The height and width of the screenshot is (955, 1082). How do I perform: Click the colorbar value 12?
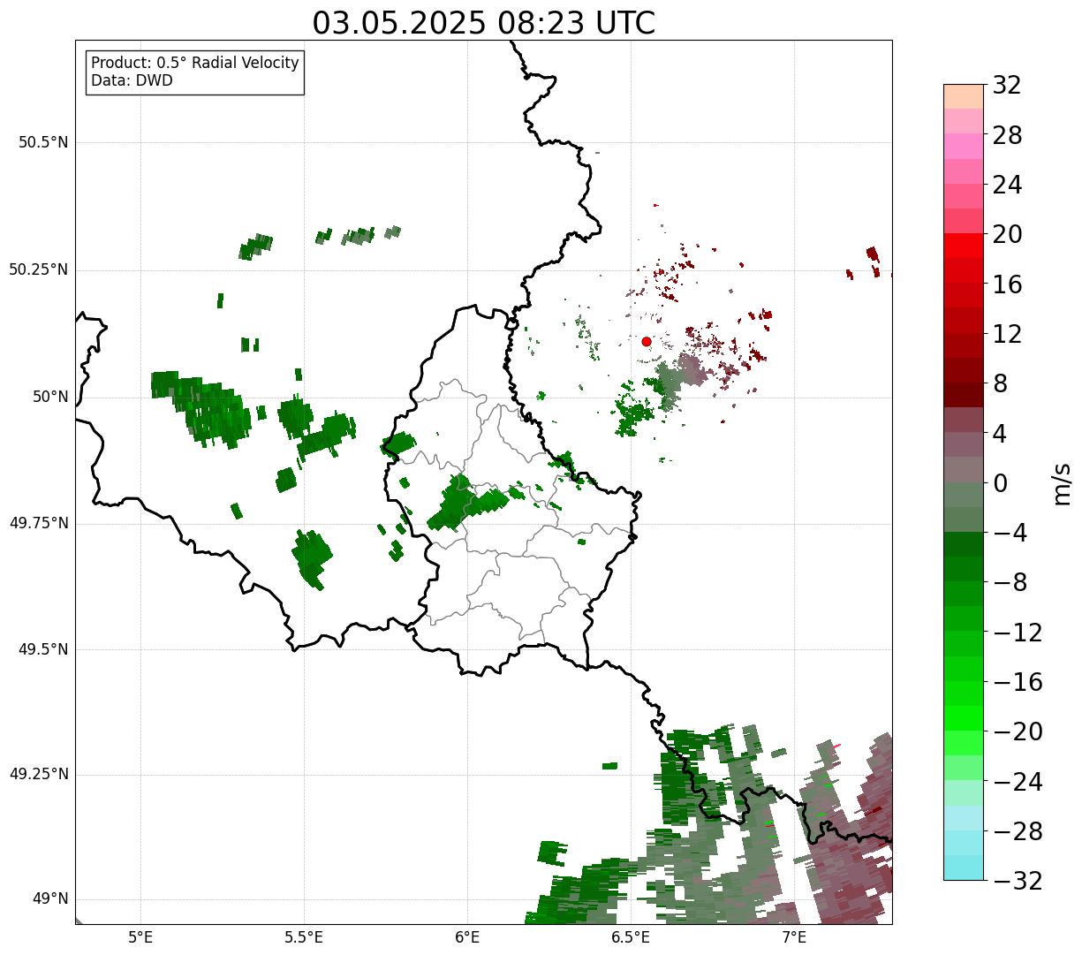point(1007,334)
